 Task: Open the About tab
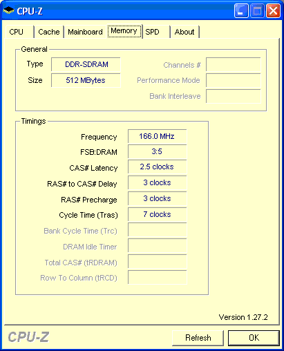pyautogui.click(x=184, y=32)
